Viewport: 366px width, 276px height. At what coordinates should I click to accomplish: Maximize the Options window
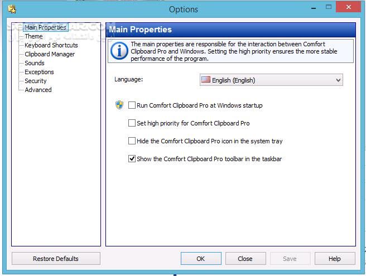click(329, 7)
